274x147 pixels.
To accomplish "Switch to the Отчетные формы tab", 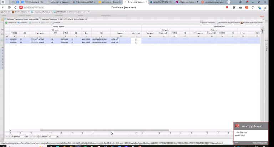I will [21, 12].
